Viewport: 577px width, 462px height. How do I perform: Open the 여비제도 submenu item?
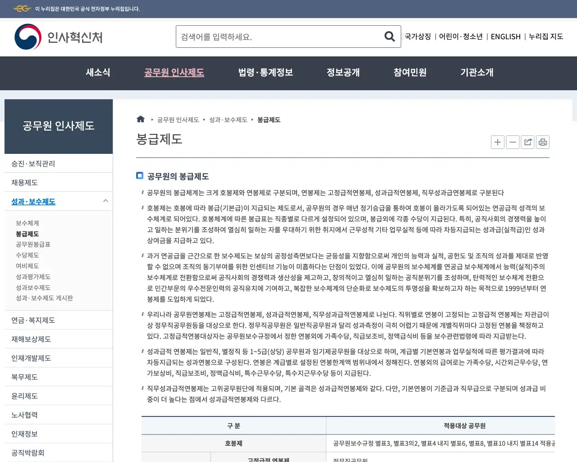pyautogui.click(x=27, y=266)
